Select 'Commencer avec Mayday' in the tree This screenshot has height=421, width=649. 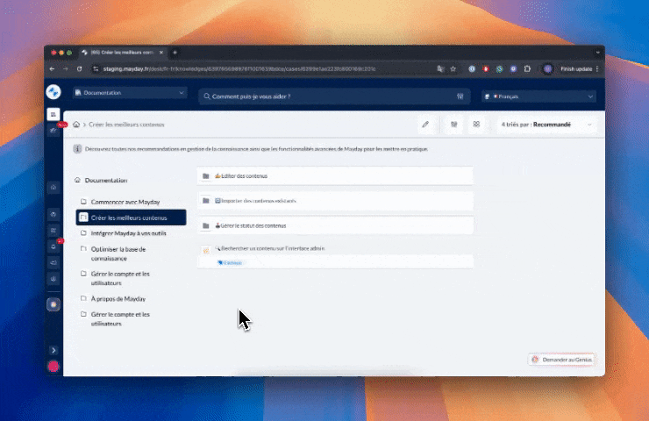coord(125,202)
